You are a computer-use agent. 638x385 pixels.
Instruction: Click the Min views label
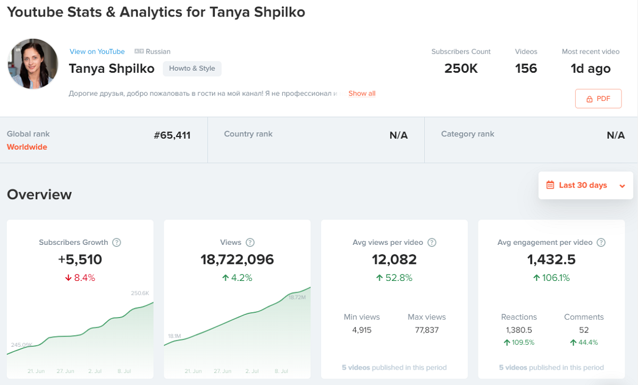(362, 317)
